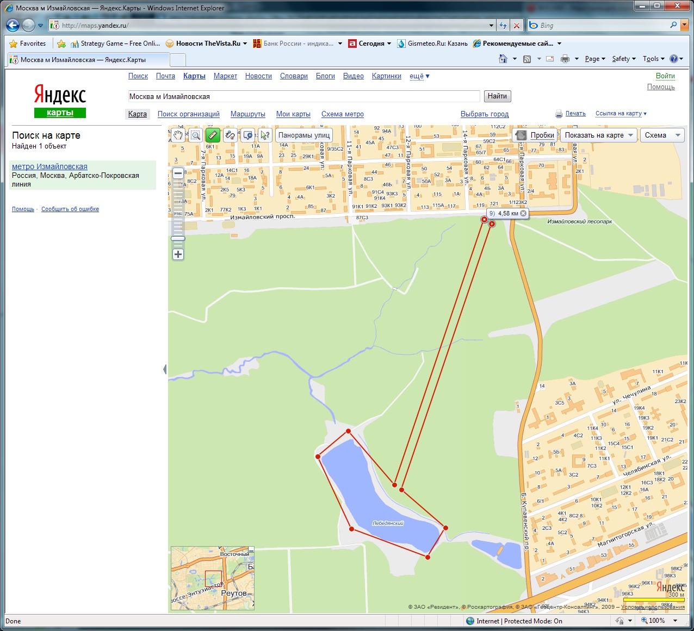This screenshot has height=631, width=694.
Task: Open the метро Измайловская search result
Action: point(49,166)
